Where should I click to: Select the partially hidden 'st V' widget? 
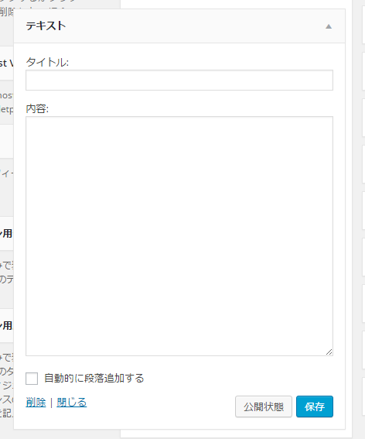pos(7,63)
